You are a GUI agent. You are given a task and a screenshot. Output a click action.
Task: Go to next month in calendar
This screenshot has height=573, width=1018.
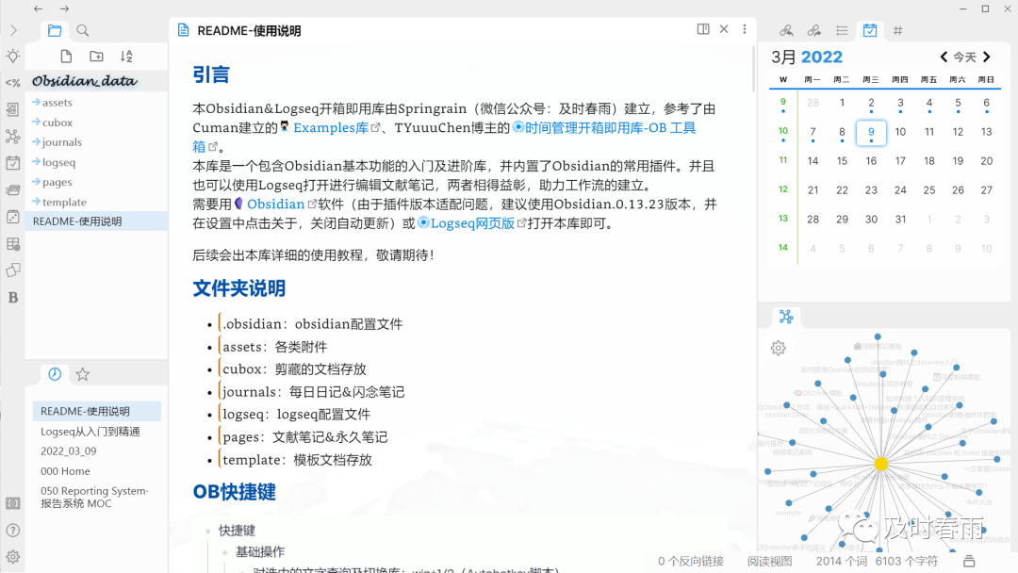[x=987, y=57]
